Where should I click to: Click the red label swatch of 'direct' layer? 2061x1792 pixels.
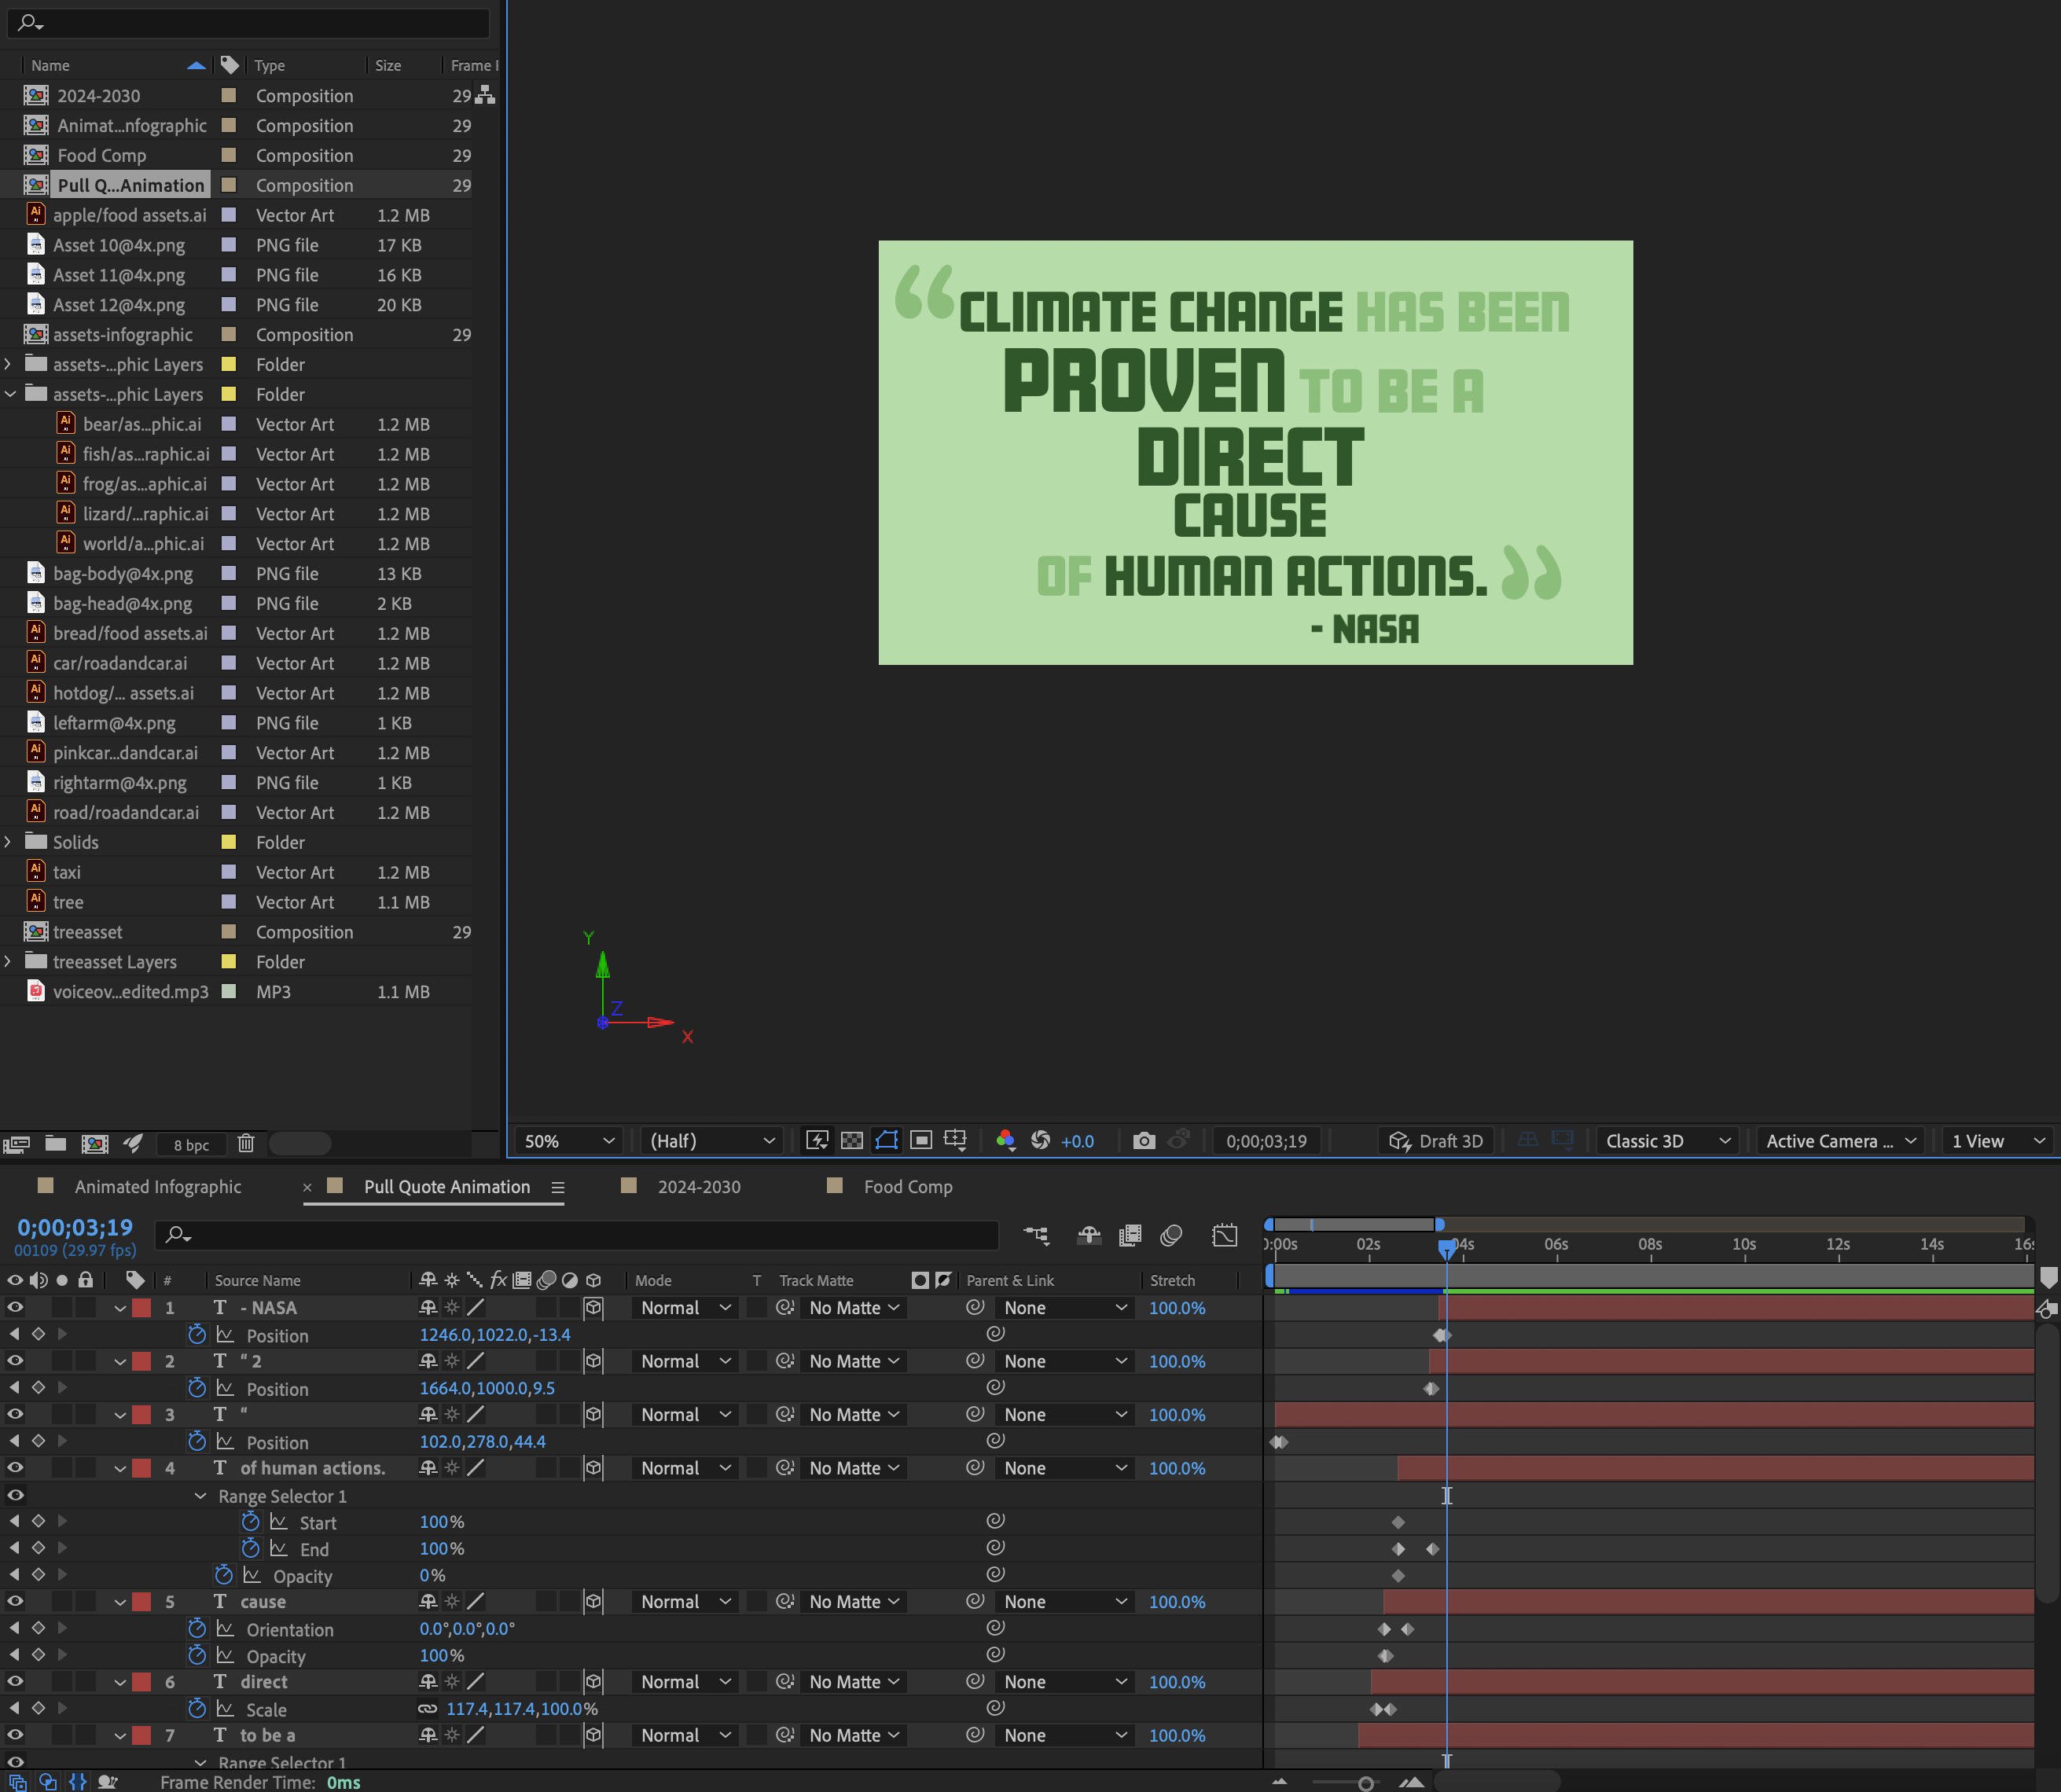point(142,1682)
